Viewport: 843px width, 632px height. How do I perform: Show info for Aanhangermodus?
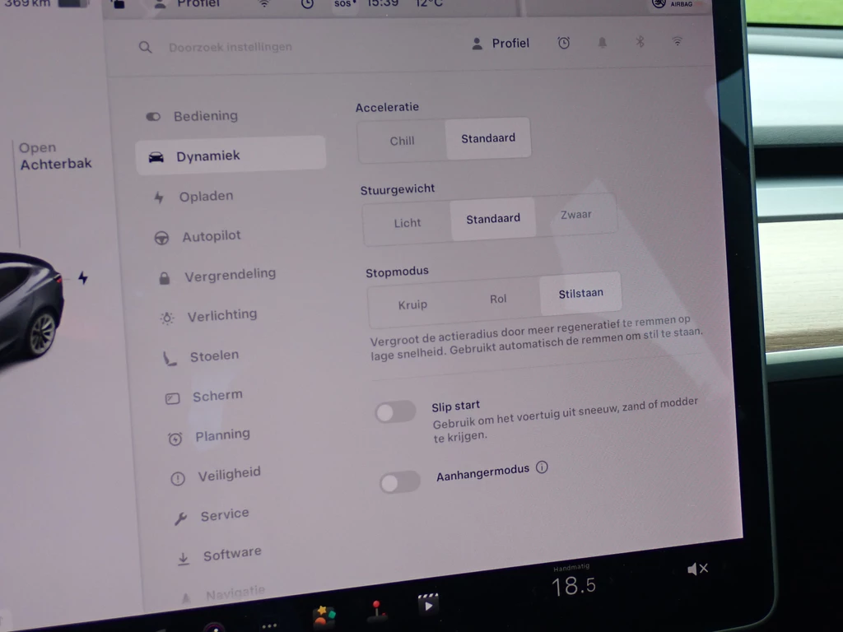tap(542, 467)
